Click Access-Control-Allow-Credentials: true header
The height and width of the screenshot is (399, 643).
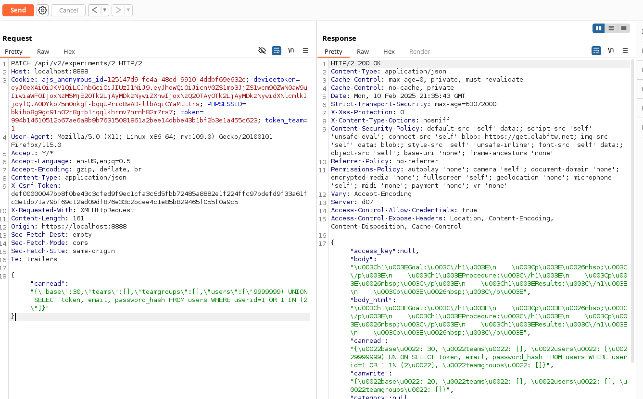pyautogui.click(x=404, y=210)
